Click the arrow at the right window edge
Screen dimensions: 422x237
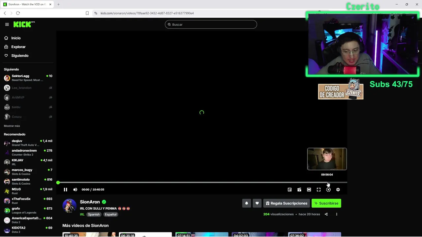click(x=418, y=51)
